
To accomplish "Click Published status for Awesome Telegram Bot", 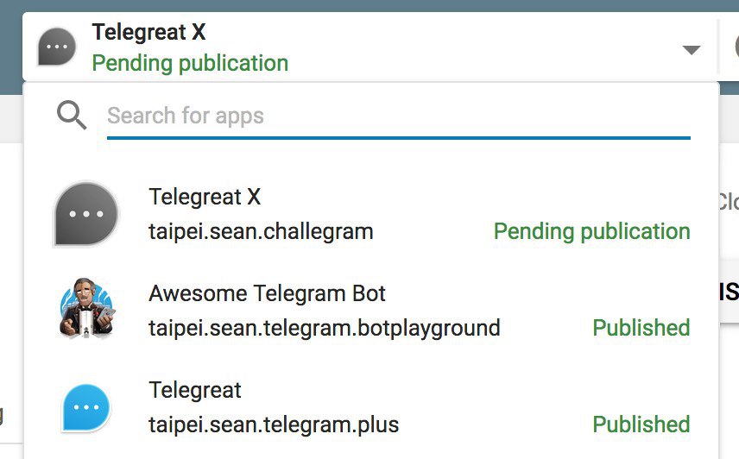I will click(x=641, y=328).
